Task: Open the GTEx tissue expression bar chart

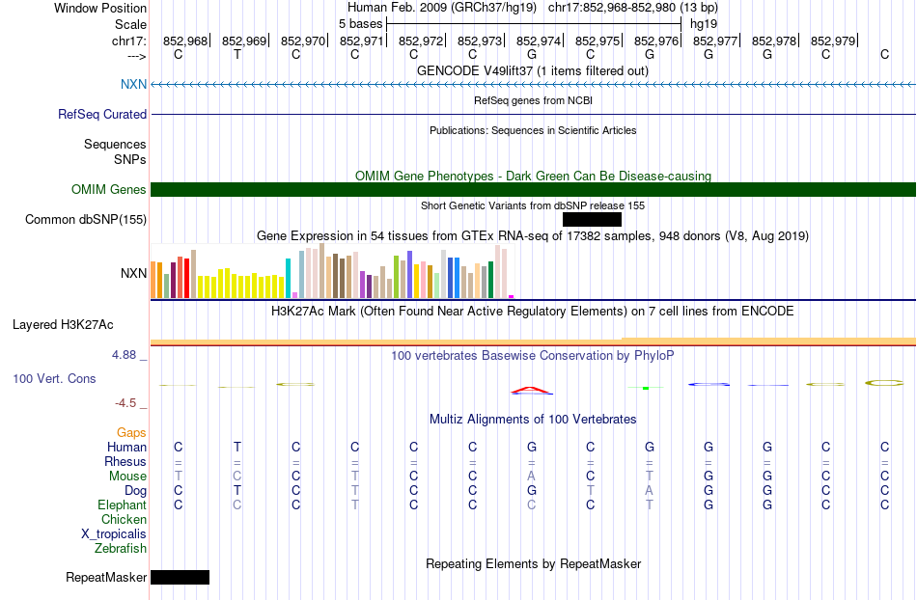Action: [332, 271]
